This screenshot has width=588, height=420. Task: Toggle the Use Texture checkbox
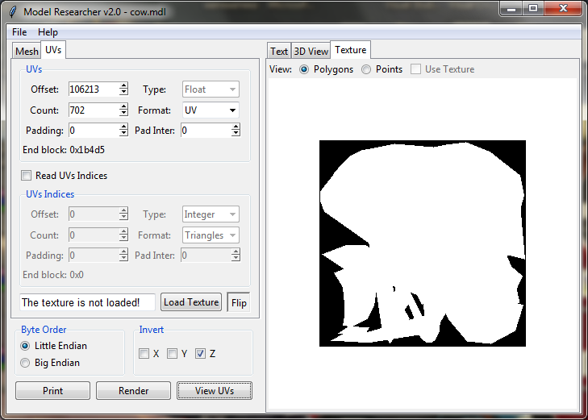415,69
